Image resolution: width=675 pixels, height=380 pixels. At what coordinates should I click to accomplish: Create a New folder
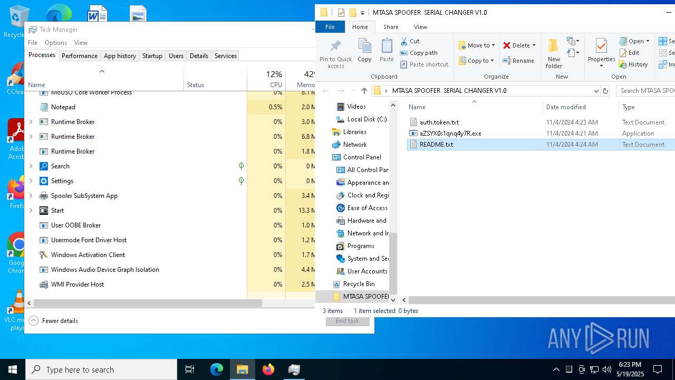[554, 54]
